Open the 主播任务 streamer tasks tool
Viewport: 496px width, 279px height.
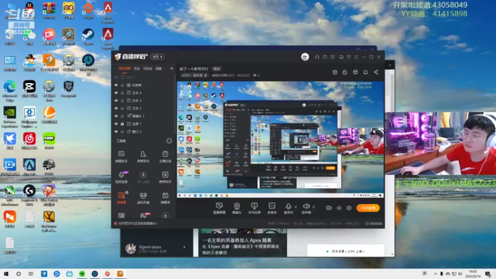click(x=165, y=157)
